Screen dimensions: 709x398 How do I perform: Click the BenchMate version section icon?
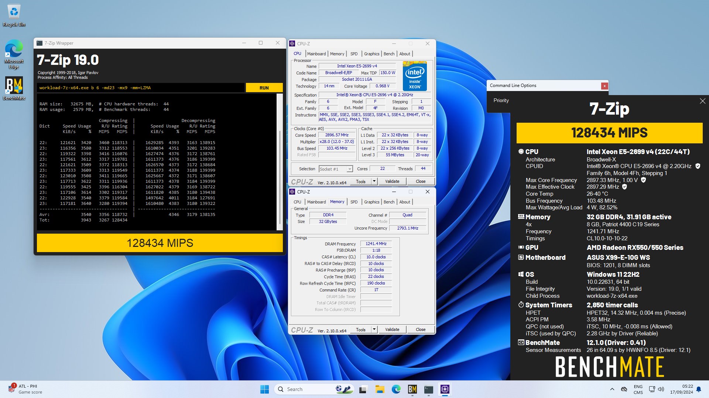(x=521, y=342)
